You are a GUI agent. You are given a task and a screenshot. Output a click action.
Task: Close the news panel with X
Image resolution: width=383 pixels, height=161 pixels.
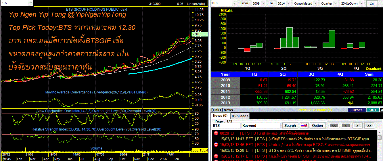click(381, 110)
